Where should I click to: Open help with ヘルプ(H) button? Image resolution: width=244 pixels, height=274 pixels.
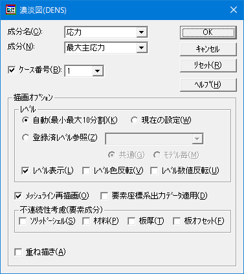click(208, 85)
